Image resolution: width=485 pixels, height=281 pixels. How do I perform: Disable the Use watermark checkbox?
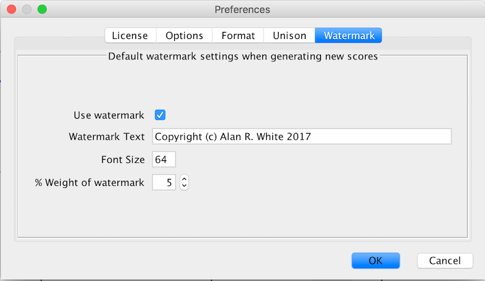160,115
